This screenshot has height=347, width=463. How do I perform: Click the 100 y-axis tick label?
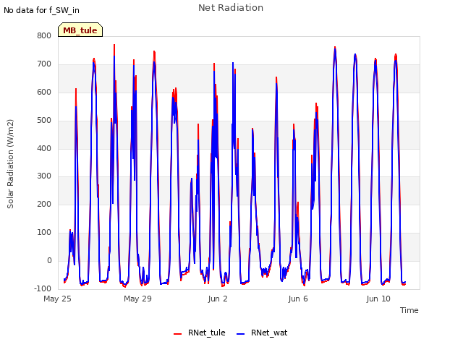(x=44, y=233)
